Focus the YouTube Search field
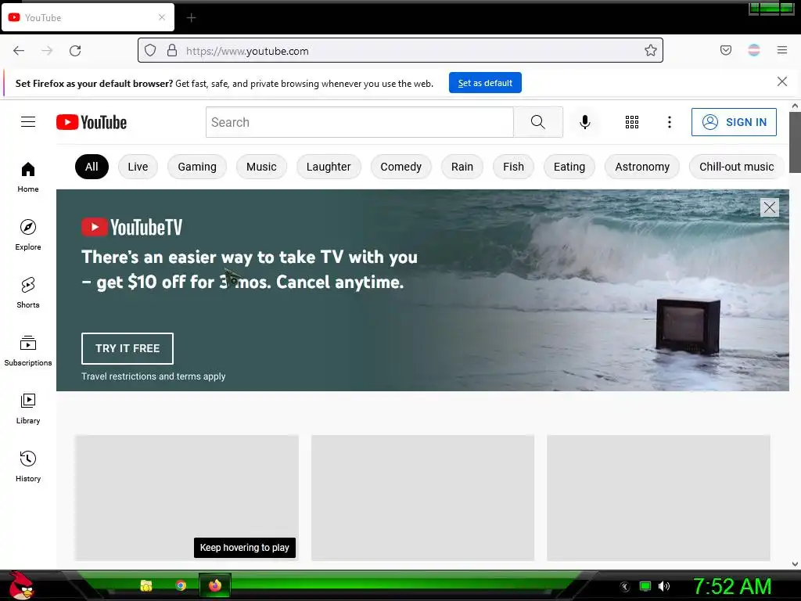The width and height of the screenshot is (801, 601). pyautogui.click(x=360, y=122)
